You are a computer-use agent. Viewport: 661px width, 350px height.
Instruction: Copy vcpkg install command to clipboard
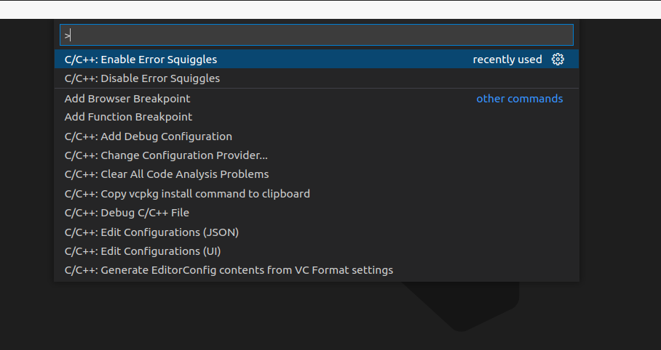(x=187, y=194)
